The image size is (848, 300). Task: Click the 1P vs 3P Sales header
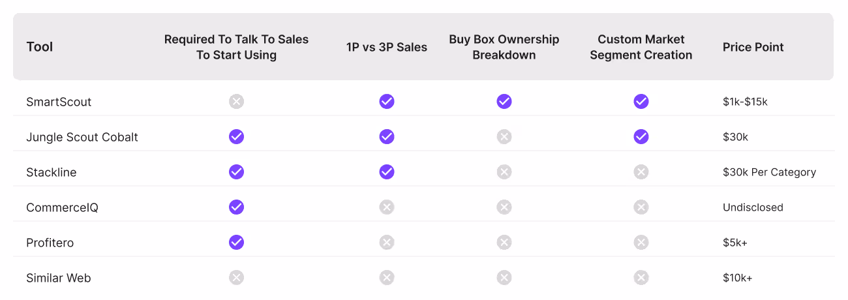(387, 47)
